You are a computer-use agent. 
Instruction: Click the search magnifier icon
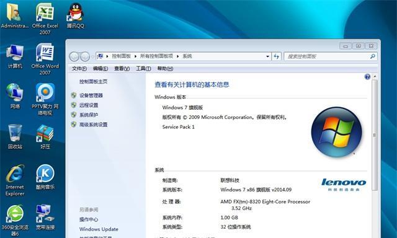click(x=372, y=56)
